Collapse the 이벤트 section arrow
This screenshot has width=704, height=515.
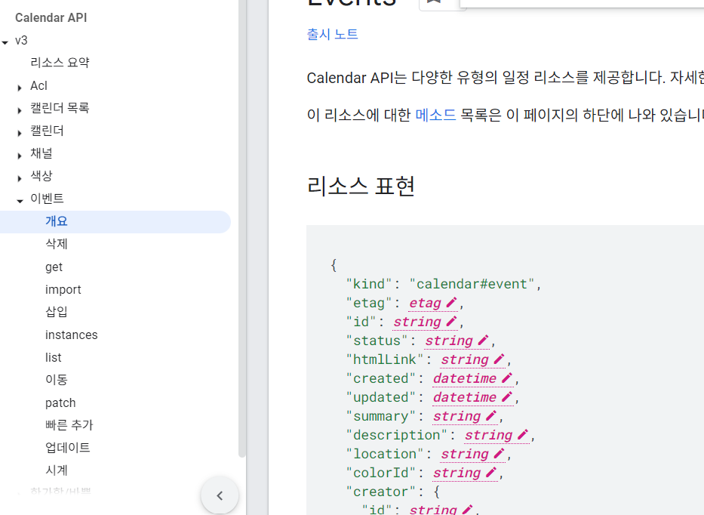20,201
